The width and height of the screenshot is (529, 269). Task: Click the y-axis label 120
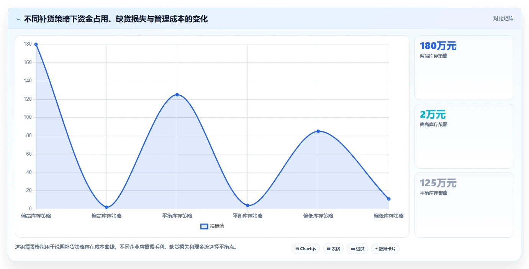tap(28, 99)
